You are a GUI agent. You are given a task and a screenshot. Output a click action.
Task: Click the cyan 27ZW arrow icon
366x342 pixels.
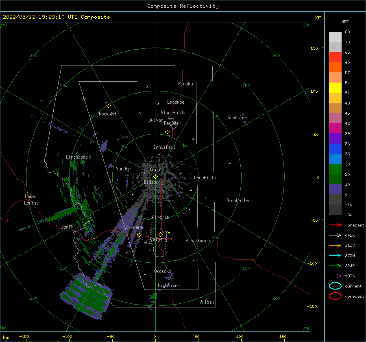point(335,256)
